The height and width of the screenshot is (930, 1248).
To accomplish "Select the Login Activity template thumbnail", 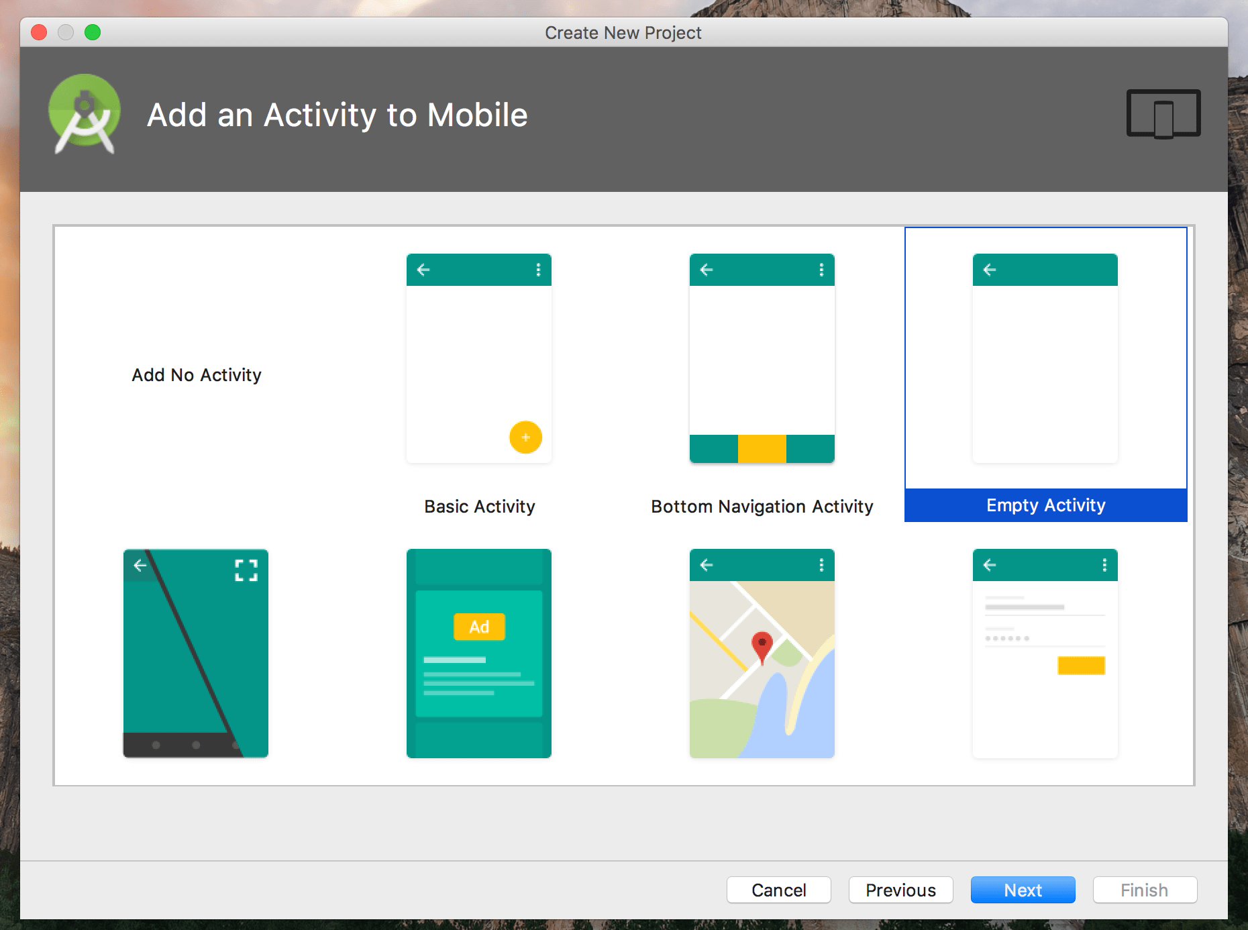I will point(1044,653).
